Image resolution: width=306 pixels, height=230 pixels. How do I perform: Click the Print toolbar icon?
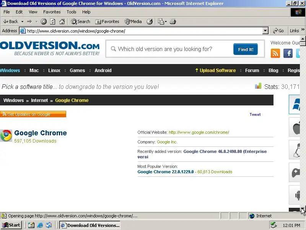pos(173,21)
